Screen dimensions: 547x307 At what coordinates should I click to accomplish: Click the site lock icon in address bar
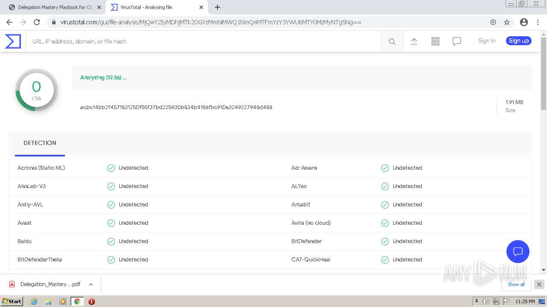coord(54,22)
